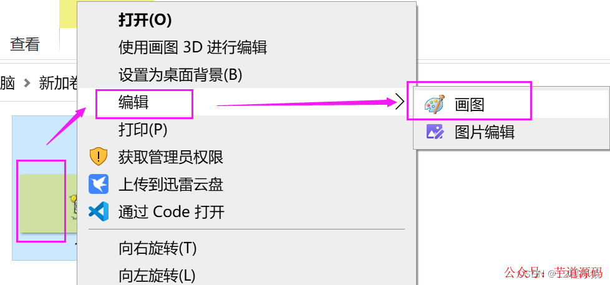
Task: Click the 获取管理员权限 menu text
Action: [171, 157]
